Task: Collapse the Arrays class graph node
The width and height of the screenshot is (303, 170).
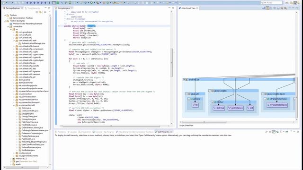Action: [189, 99]
